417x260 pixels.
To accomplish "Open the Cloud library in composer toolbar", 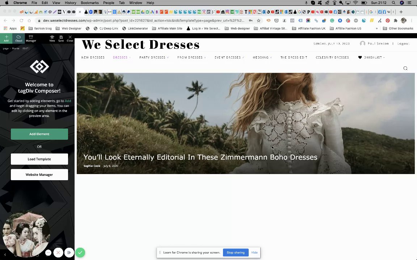I will [x=18, y=39].
